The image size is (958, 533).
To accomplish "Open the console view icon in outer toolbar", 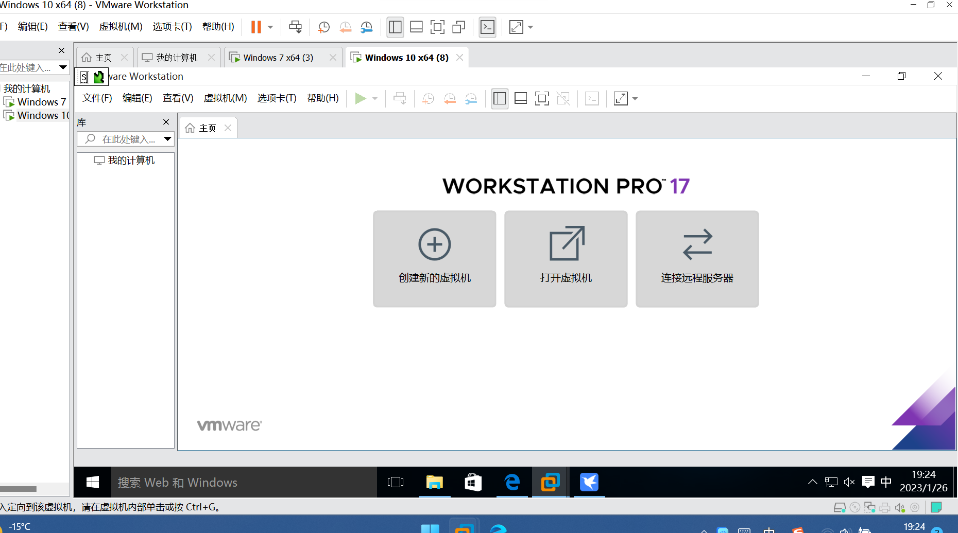I will (487, 27).
